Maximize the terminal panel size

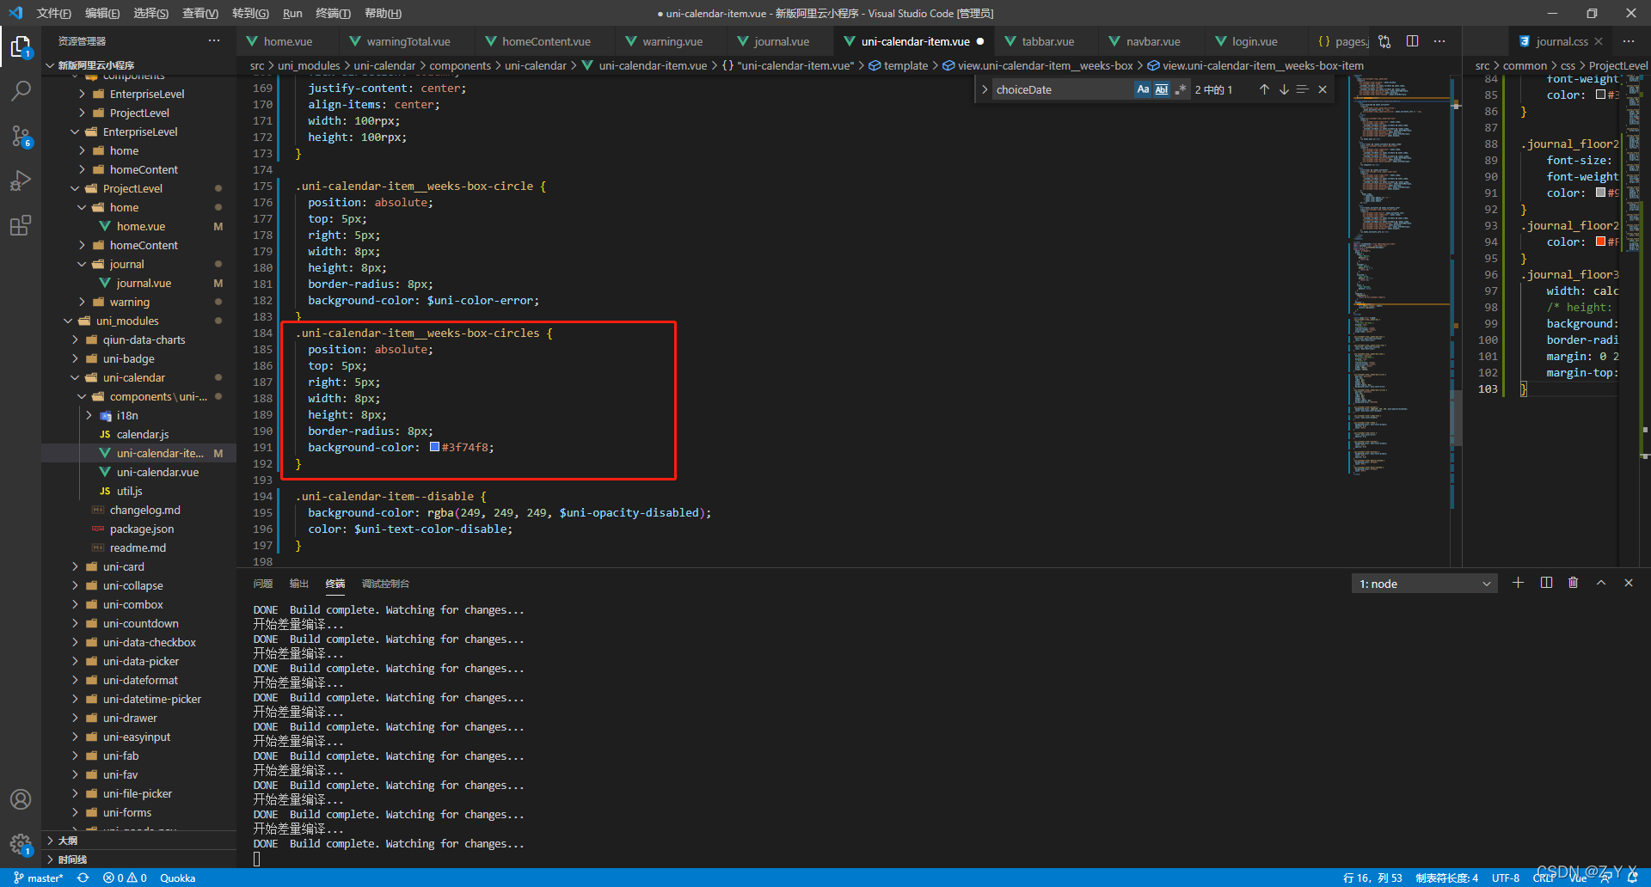pos(1601,583)
